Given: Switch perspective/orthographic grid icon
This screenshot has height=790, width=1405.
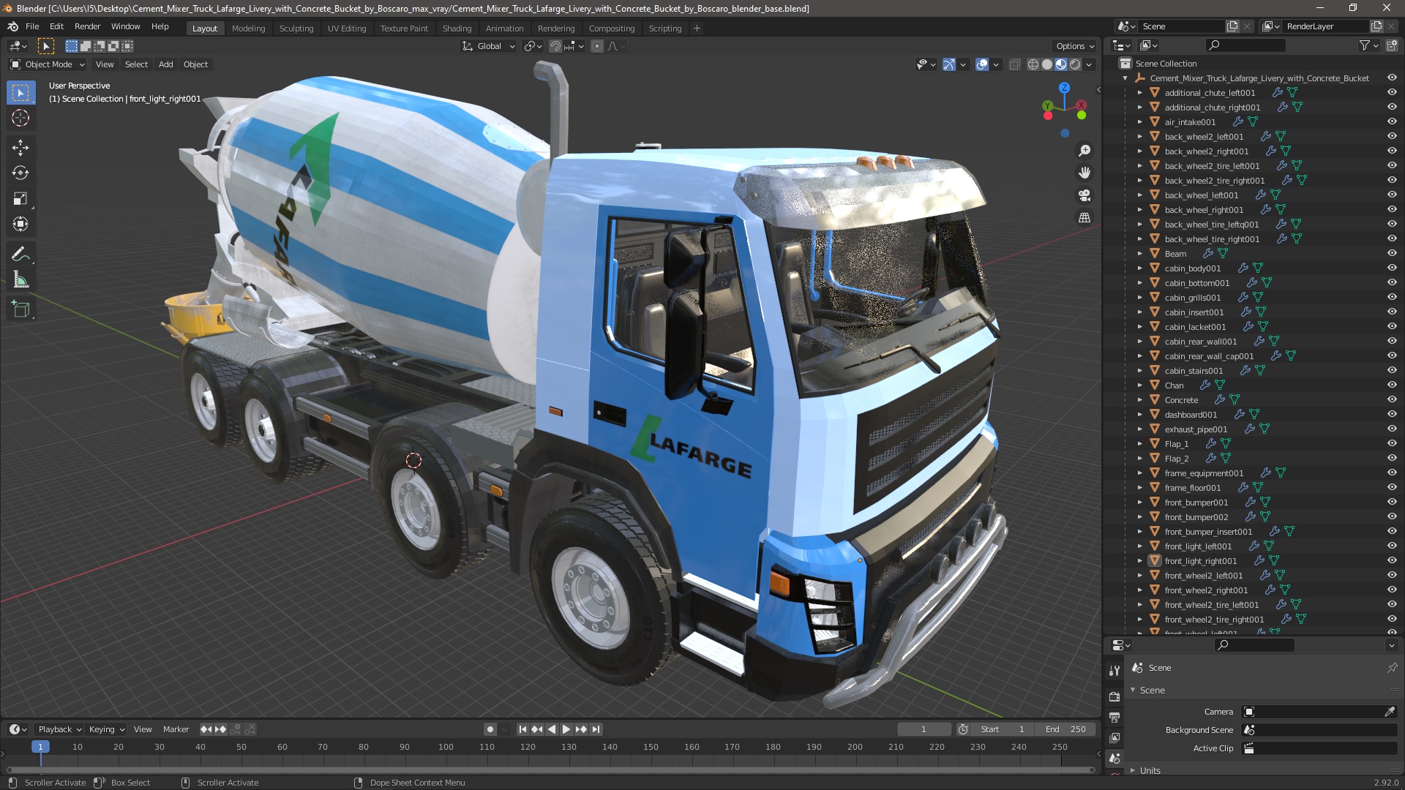Looking at the screenshot, I should pos(1084,218).
